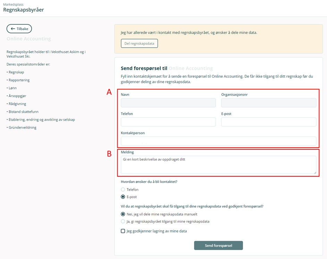The image size is (327, 259).
Task: Click the Navn text field
Action: pyautogui.click(x=168, y=102)
